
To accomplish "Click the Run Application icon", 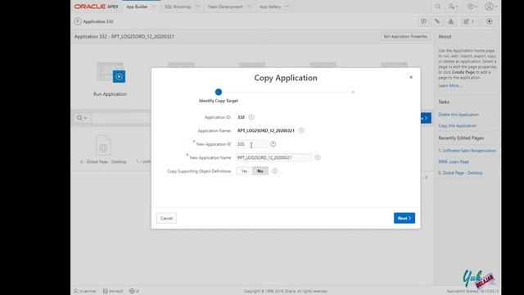I will point(111,72).
